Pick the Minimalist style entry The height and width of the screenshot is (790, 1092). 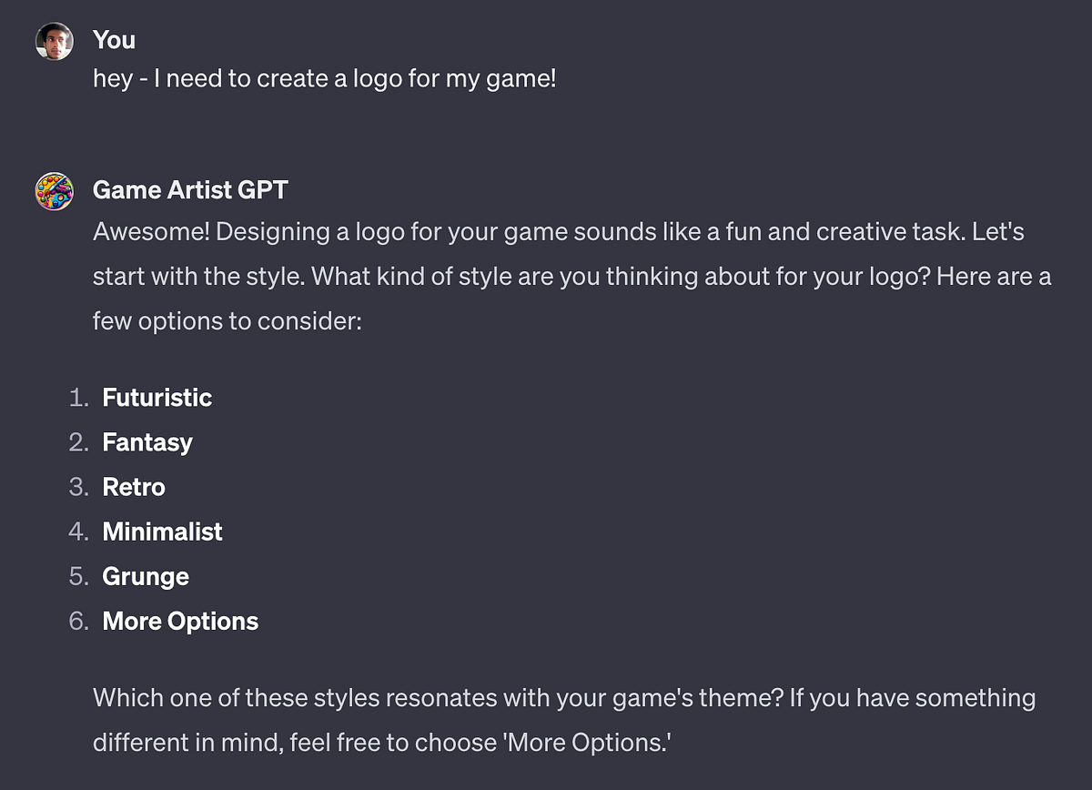[162, 532]
